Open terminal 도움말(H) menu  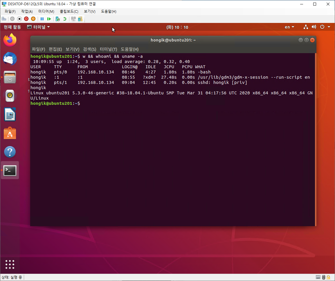(x=130, y=49)
